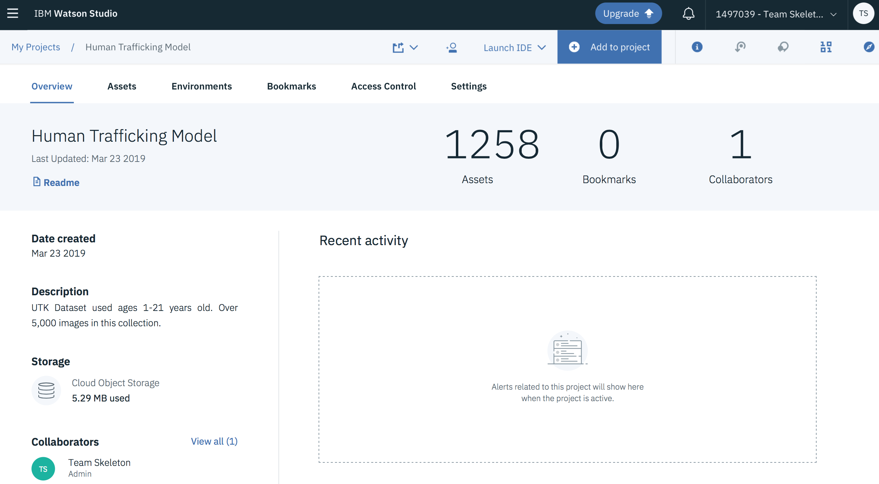Open the comments chat bubble icon

tap(783, 47)
